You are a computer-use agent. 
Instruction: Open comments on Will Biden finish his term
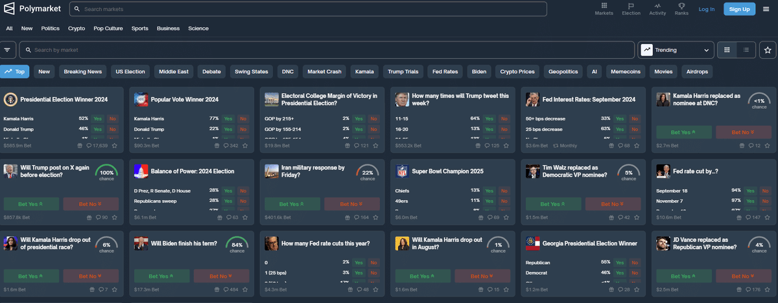point(230,289)
